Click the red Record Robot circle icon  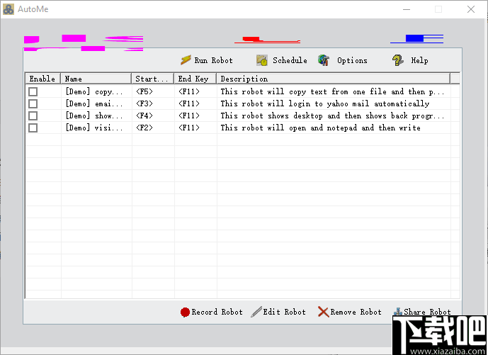pos(185,312)
